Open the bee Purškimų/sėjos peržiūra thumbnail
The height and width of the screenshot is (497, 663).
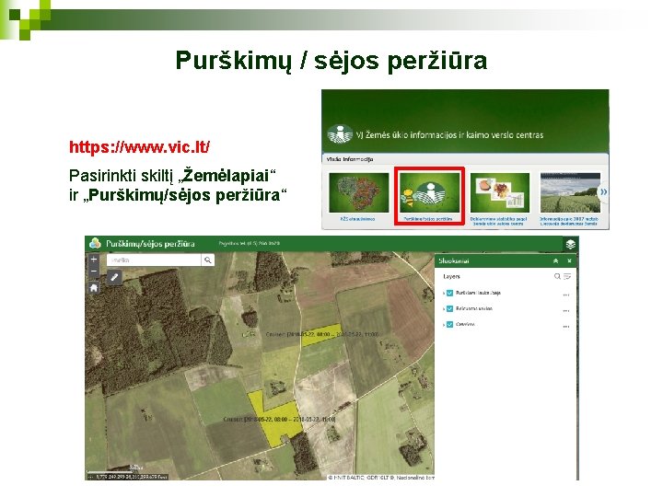429,192
